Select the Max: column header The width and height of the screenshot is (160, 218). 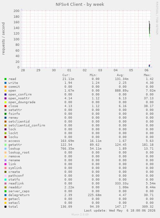[147, 75]
